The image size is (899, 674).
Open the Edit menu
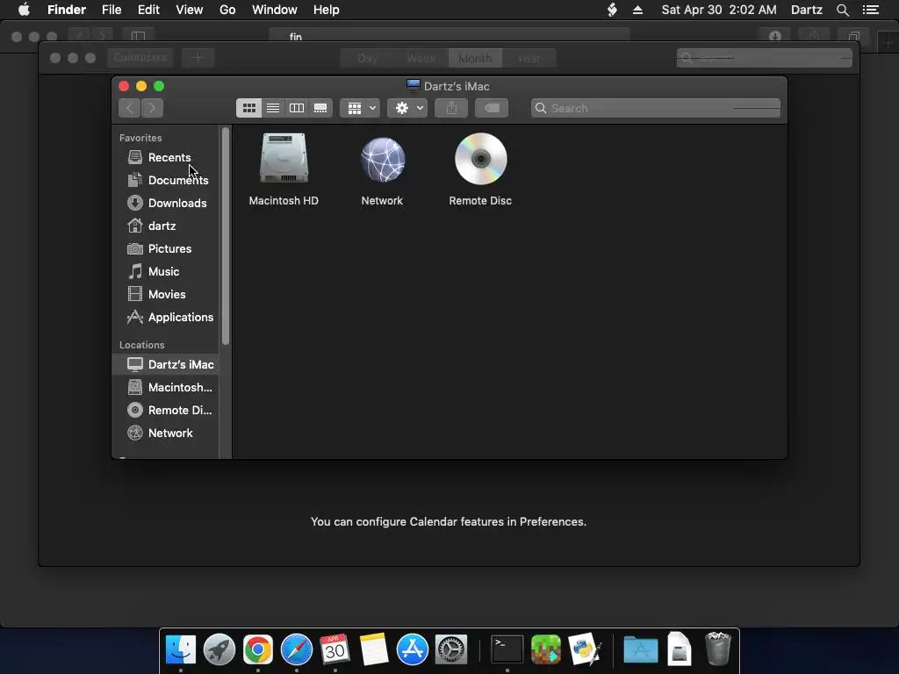click(148, 10)
